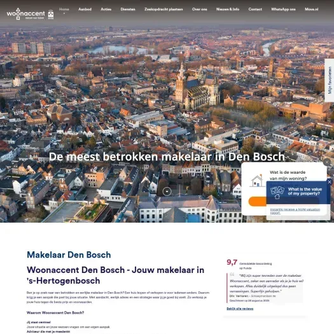Click the customer review quote text
Image resolution: width=334 pixels, height=334 pixels.
coord(267,283)
